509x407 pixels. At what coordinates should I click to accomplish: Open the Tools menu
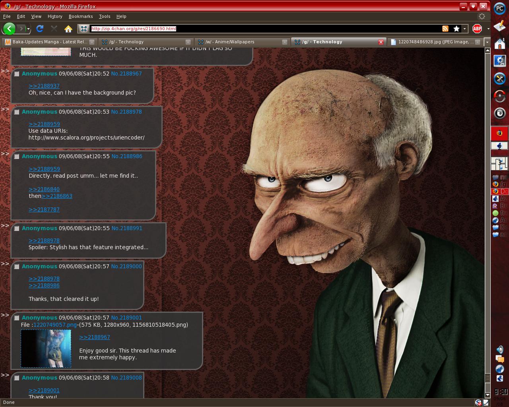point(105,16)
